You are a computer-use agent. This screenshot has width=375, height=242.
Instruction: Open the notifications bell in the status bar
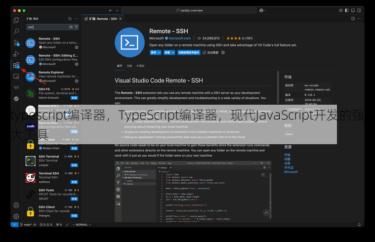359,225
